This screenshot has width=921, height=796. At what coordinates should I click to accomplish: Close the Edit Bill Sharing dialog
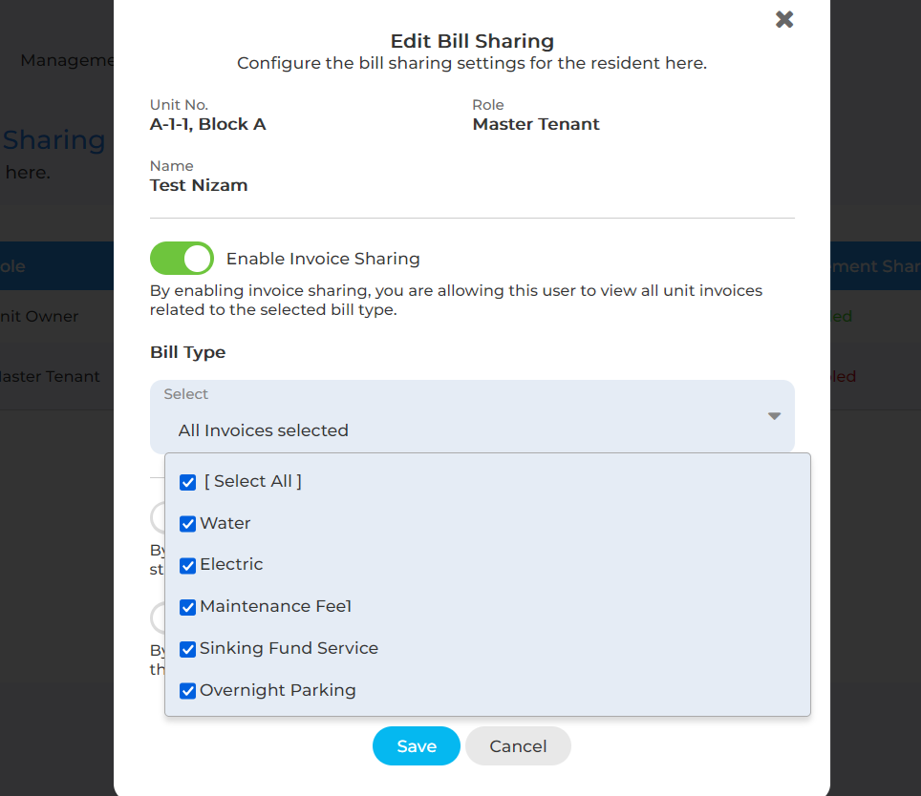pos(784,19)
